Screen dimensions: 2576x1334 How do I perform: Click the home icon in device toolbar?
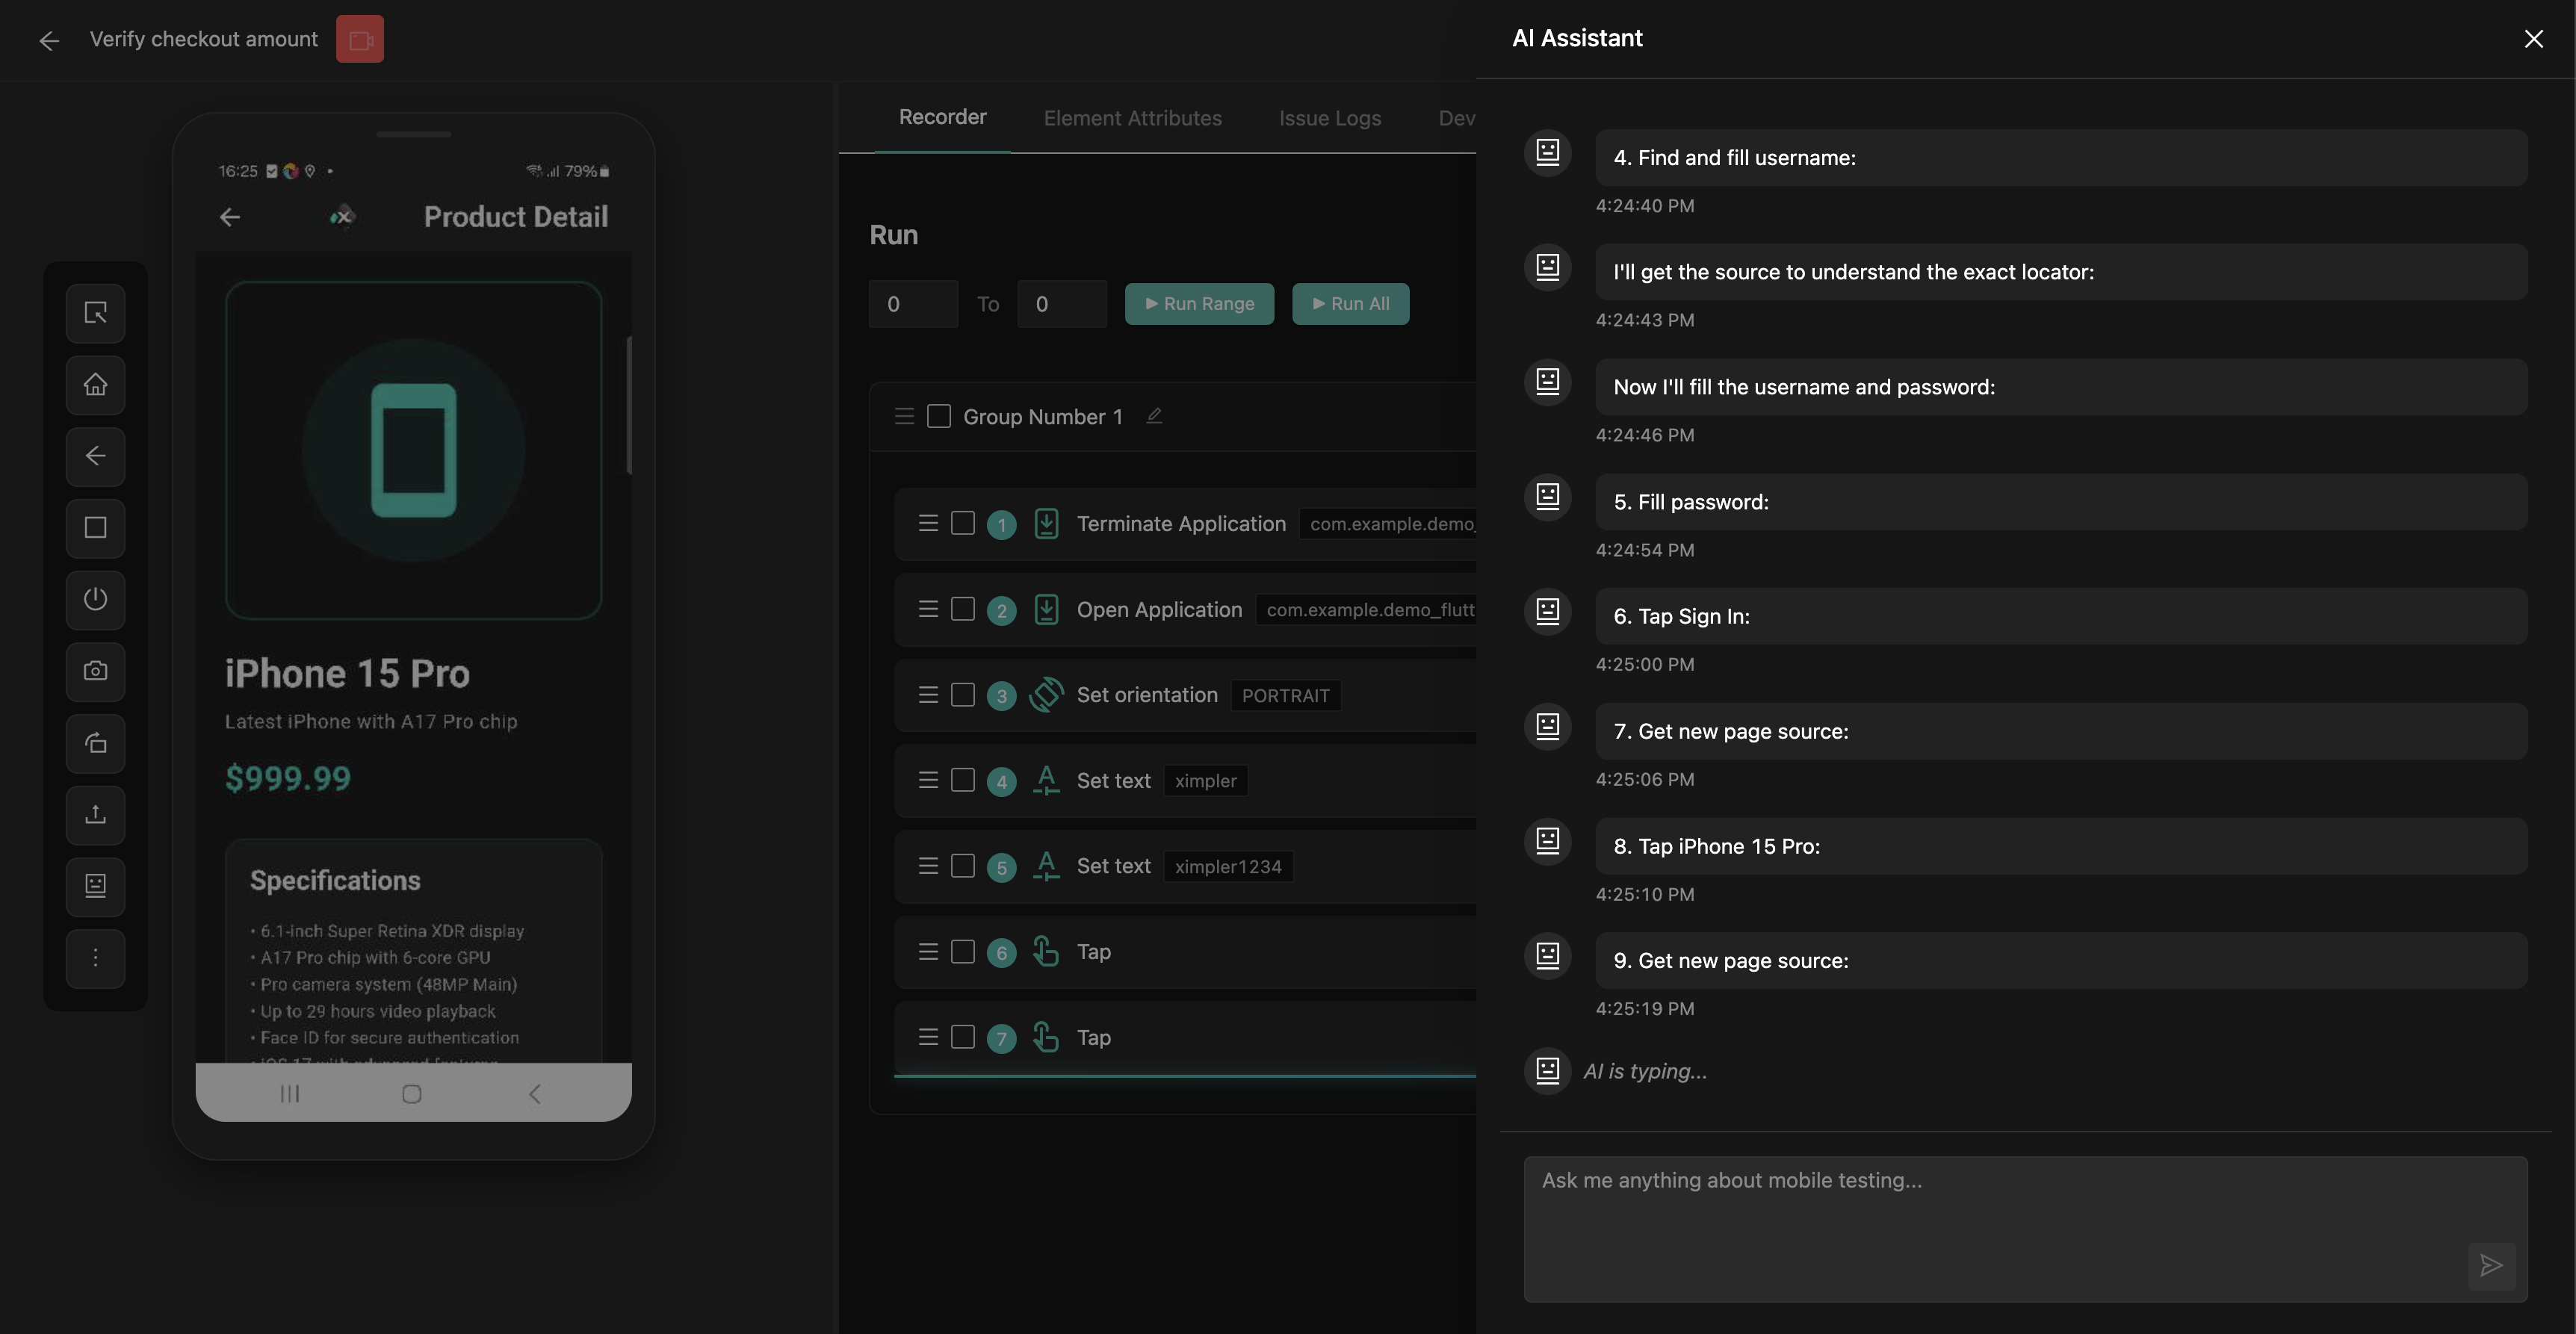pyautogui.click(x=95, y=385)
